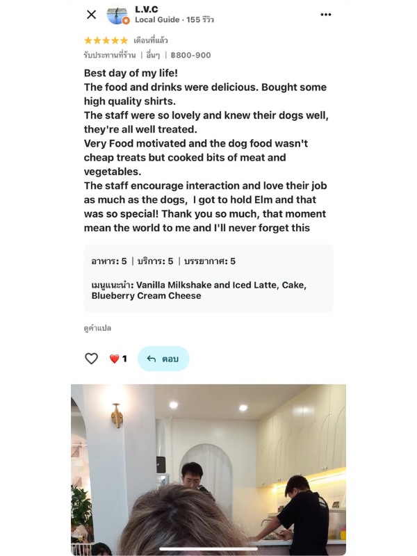Open the review photo of the café
The image size is (417, 556).
pyautogui.click(x=208, y=469)
